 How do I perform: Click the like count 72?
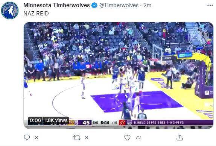138,138
